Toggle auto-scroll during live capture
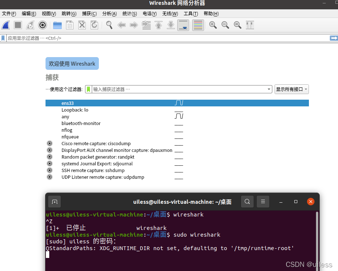This screenshot has height=271, width=338. point(183,25)
